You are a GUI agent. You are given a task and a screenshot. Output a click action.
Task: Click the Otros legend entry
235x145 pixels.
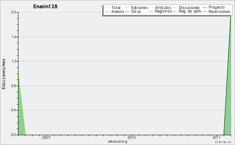tap(136, 11)
